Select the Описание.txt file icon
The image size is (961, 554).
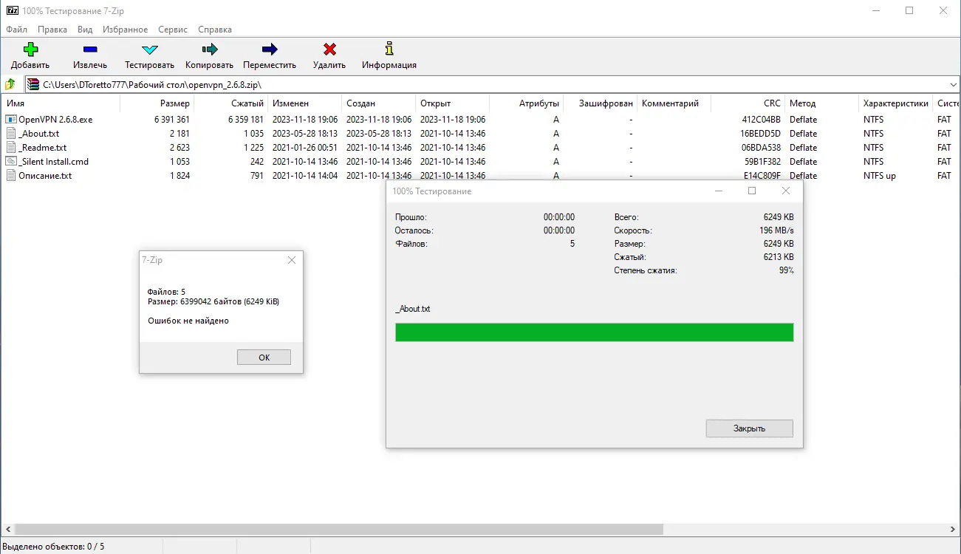(11, 175)
